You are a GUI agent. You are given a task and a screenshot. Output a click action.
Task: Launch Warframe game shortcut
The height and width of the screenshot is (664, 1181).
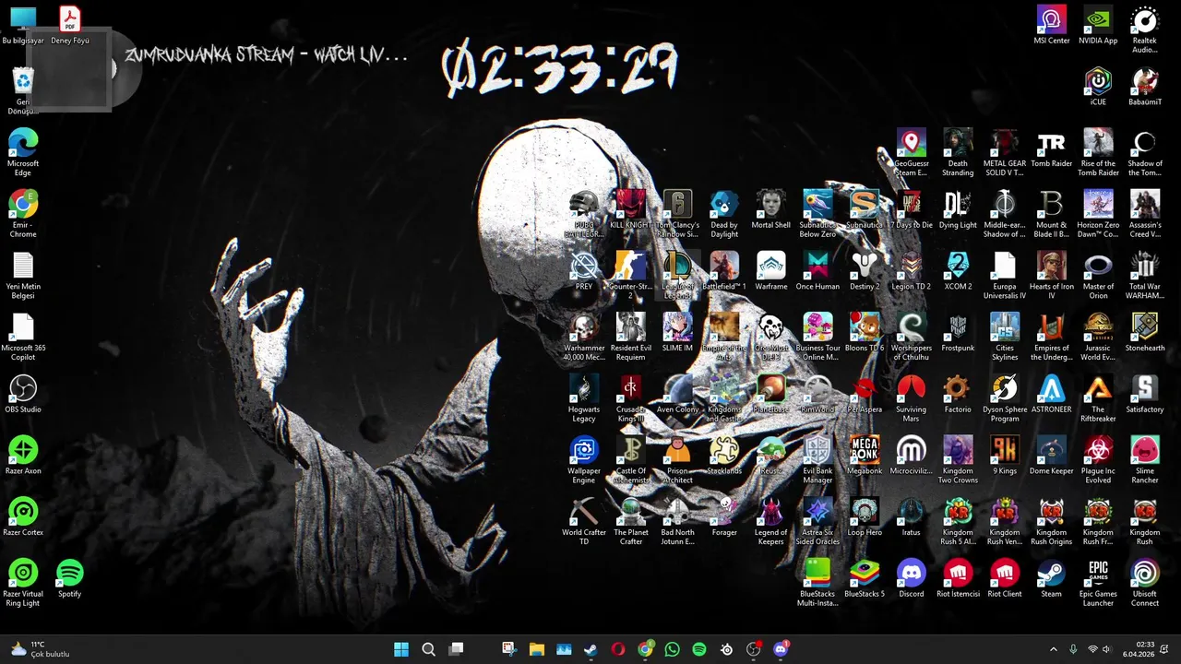(771, 271)
